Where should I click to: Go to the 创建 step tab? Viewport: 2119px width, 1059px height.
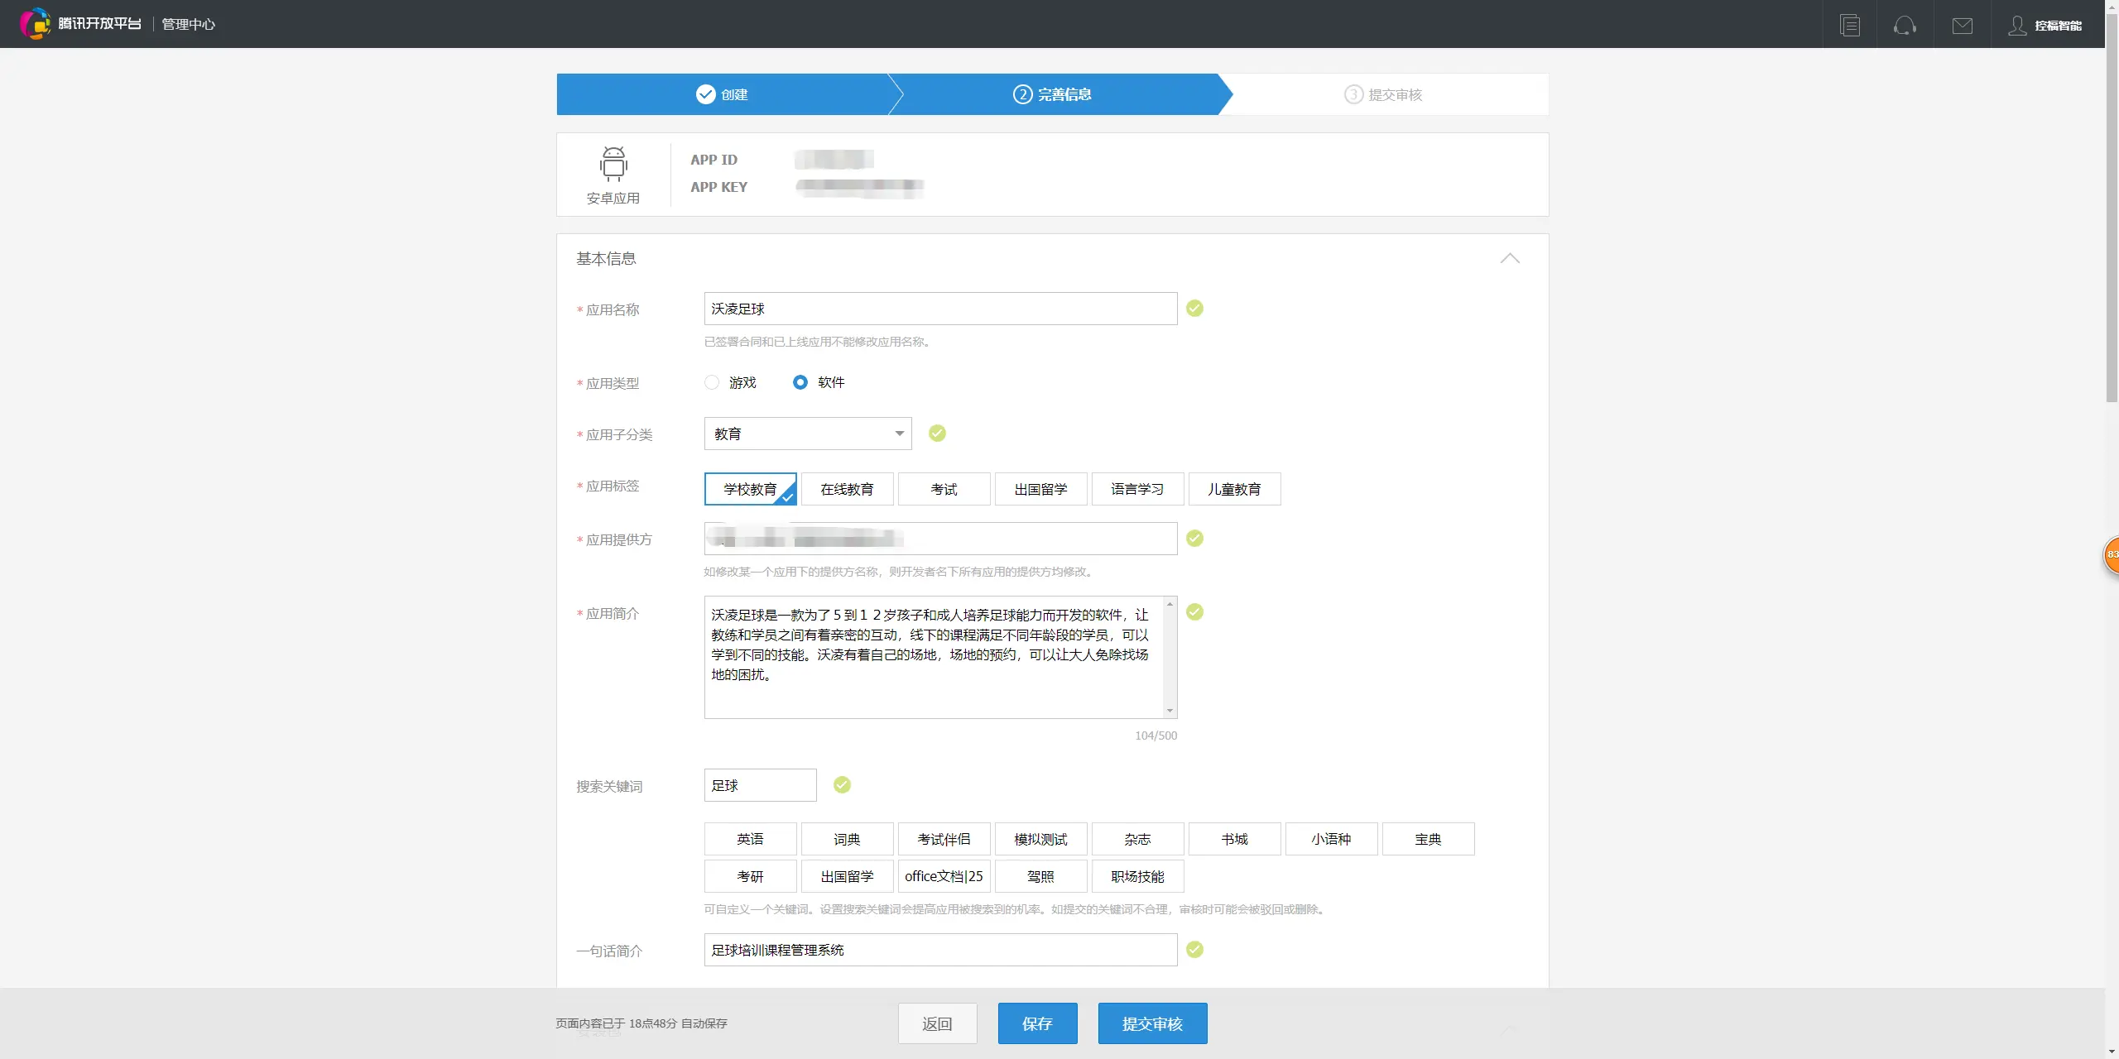[x=722, y=94]
